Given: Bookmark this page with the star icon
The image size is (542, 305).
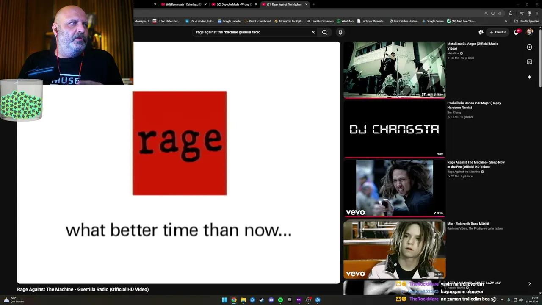Looking at the screenshot, I should (500, 13).
